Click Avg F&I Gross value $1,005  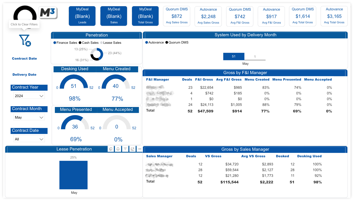point(236,105)
